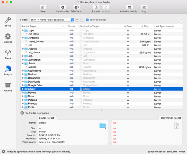The image size is (187, 154).
Task: Select the Music folder row
Action: point(102,96)
